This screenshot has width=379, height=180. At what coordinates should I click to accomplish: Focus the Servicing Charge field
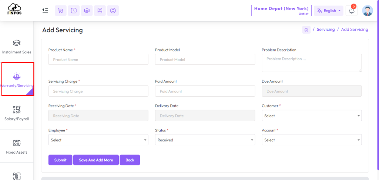(98, 91)
